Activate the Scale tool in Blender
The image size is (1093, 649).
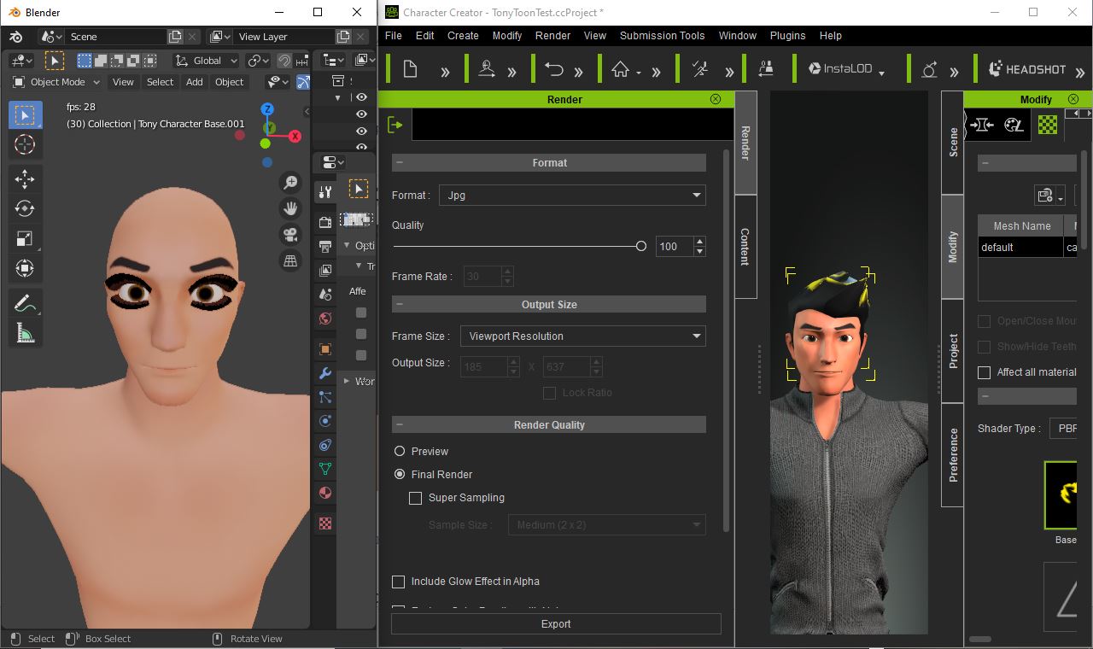coord(25,238)
